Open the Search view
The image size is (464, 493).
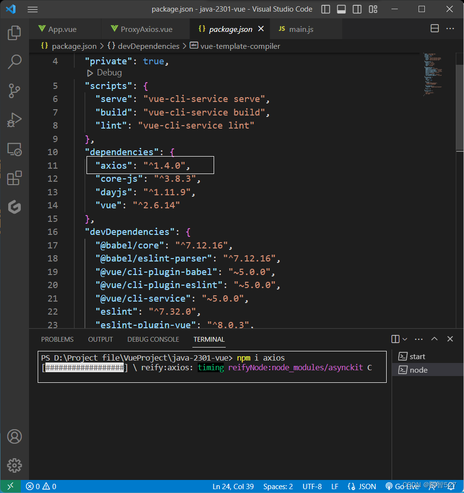14,62
